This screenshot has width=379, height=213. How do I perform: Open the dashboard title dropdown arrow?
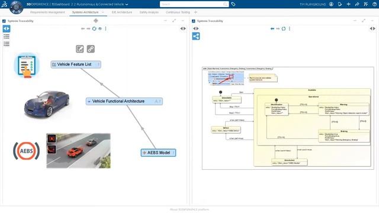click(127, 4)
